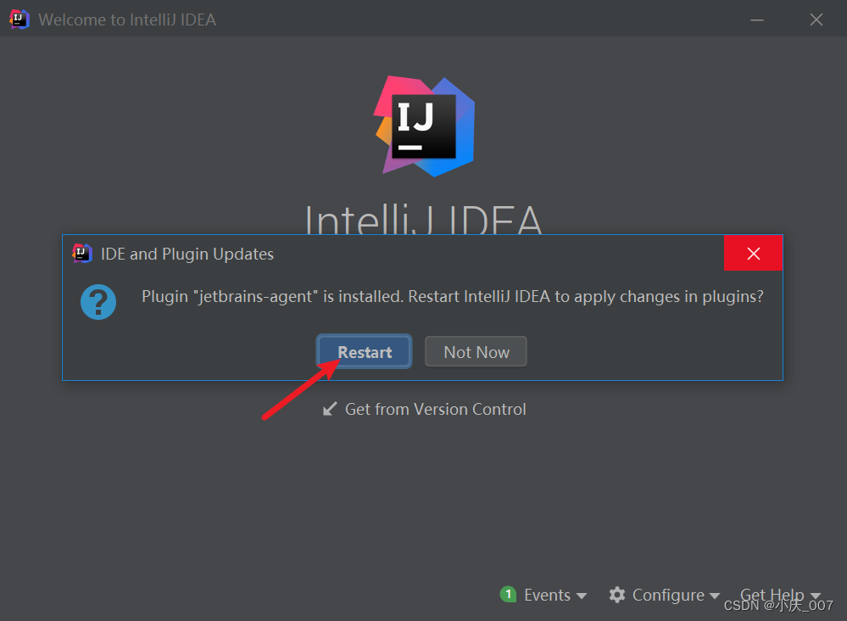Viewport: 847px width, 621px height.
Task: Click Not Now to postpone the restart
Action: [x=476, y=351]
